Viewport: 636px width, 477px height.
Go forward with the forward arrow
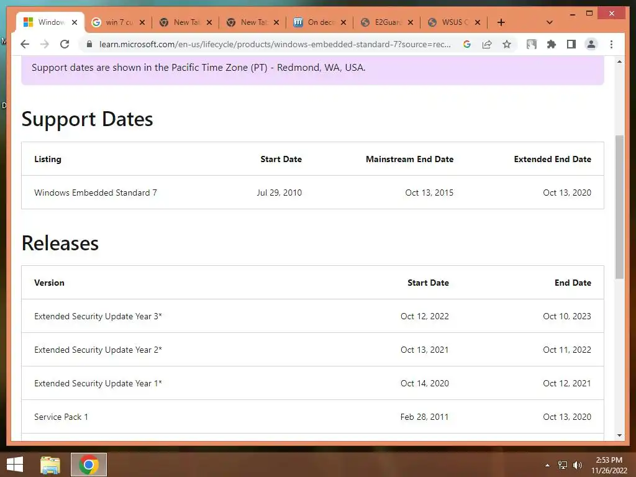pos(45,44)
